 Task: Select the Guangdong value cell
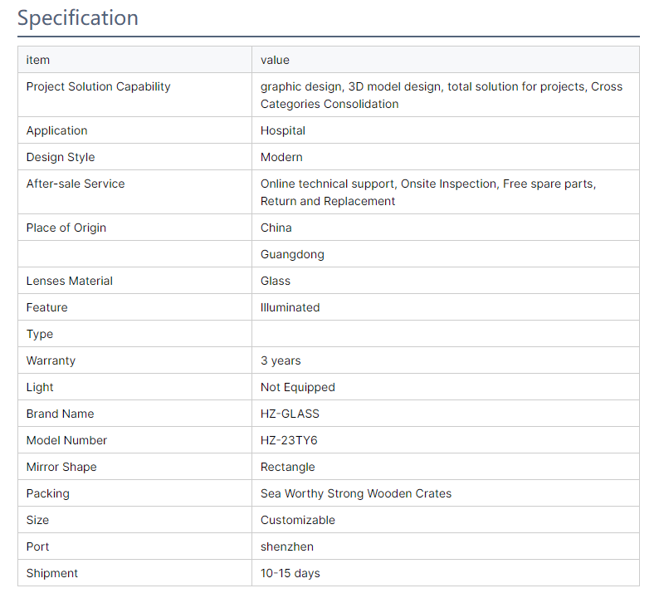pyautogui.click(x=446, y=254)
